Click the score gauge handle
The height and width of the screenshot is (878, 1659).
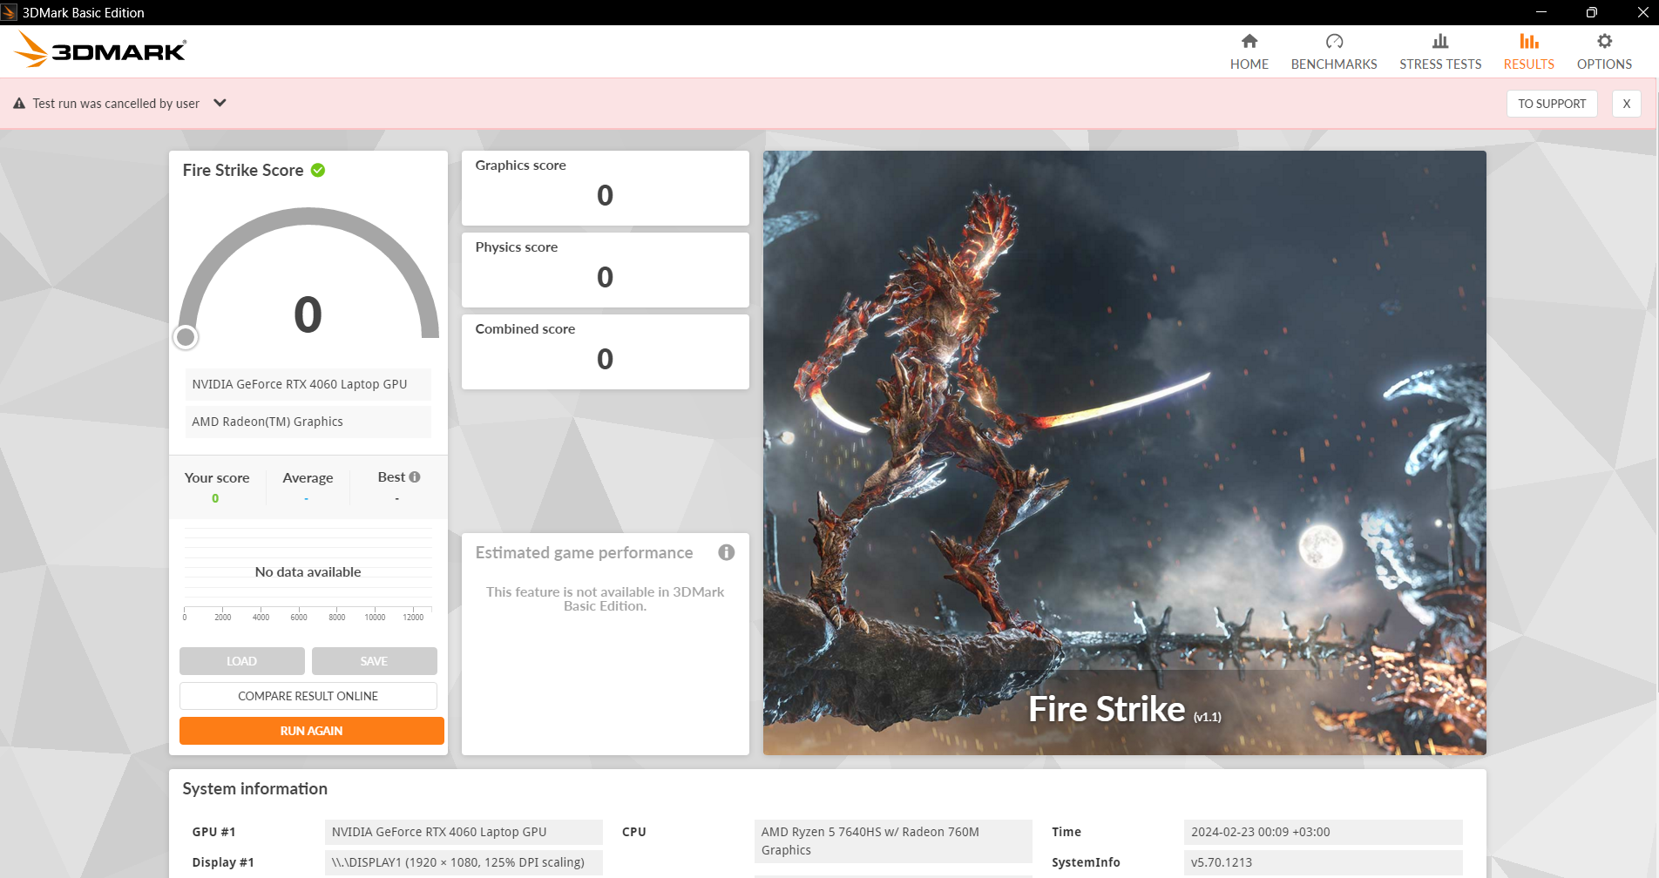[186, 336]
